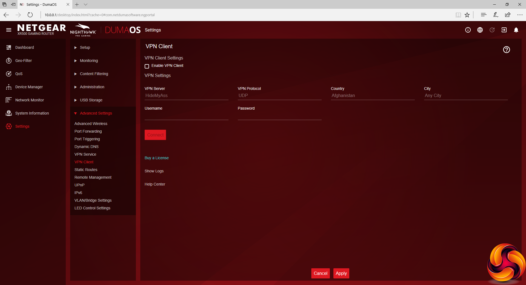Viewport: 526px width, 285px height.
Task: Open Port Forwarding page
Action: (88, 131)
